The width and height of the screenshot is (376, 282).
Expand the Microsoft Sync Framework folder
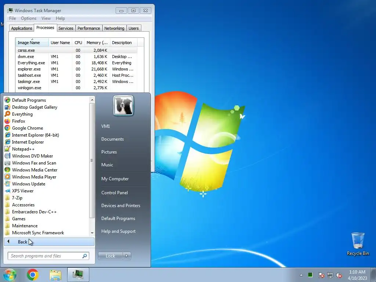[x=38, y=232]
